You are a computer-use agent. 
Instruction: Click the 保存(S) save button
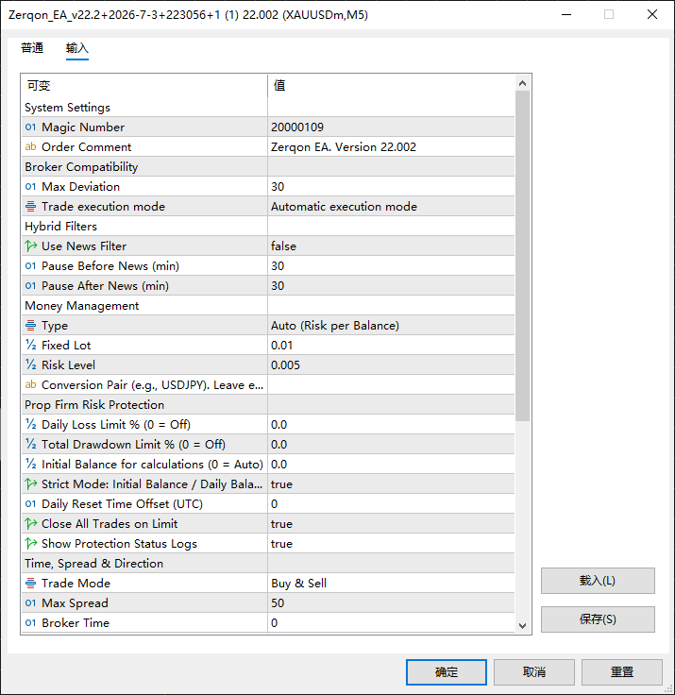coord(598,619)
